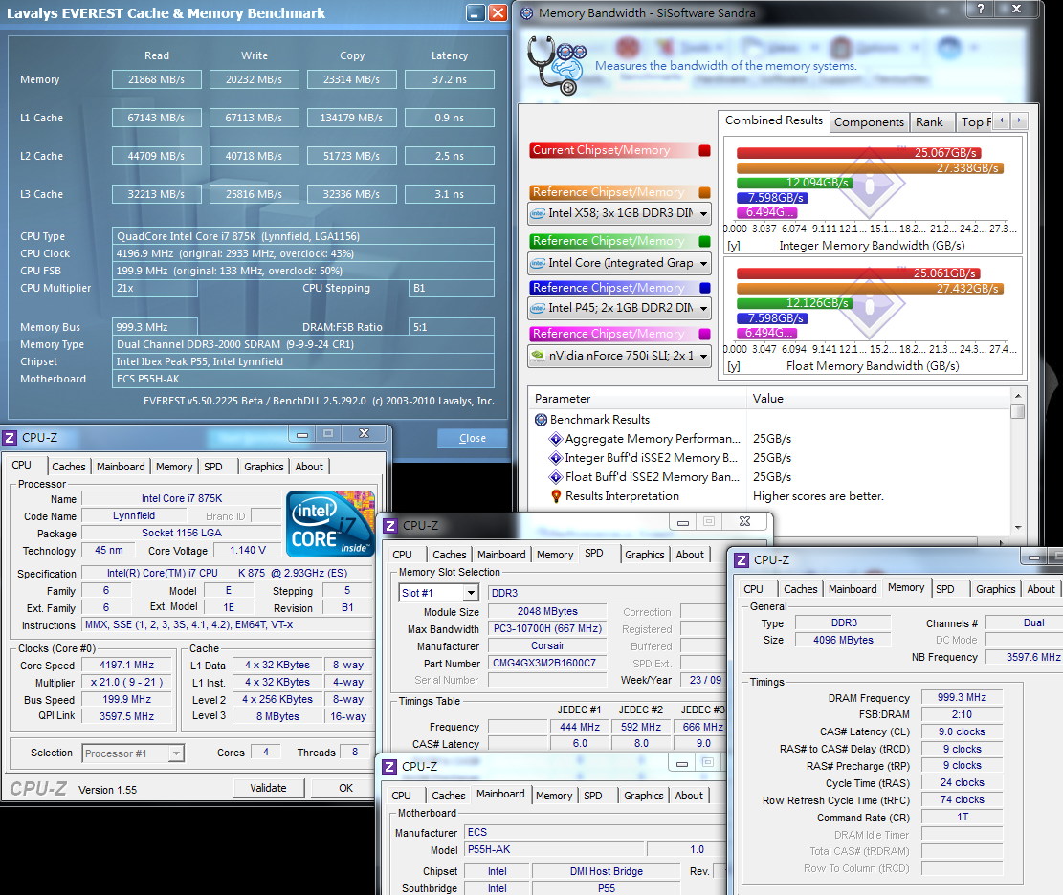Image resolution: width=1063 pixels, height=895 pixels.
Task: Click the magenta Reference Chipset/Memory swatch
Action: coord(704,334)
